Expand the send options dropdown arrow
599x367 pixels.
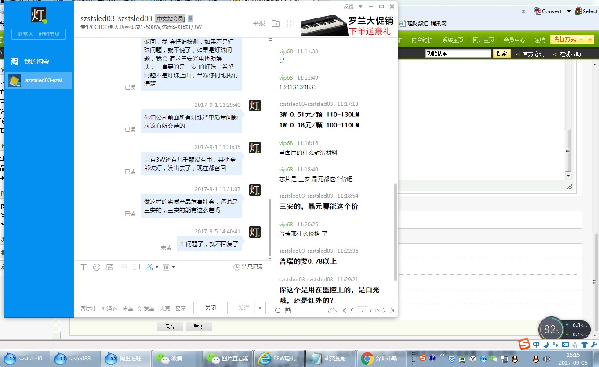(x=260, y=308)
